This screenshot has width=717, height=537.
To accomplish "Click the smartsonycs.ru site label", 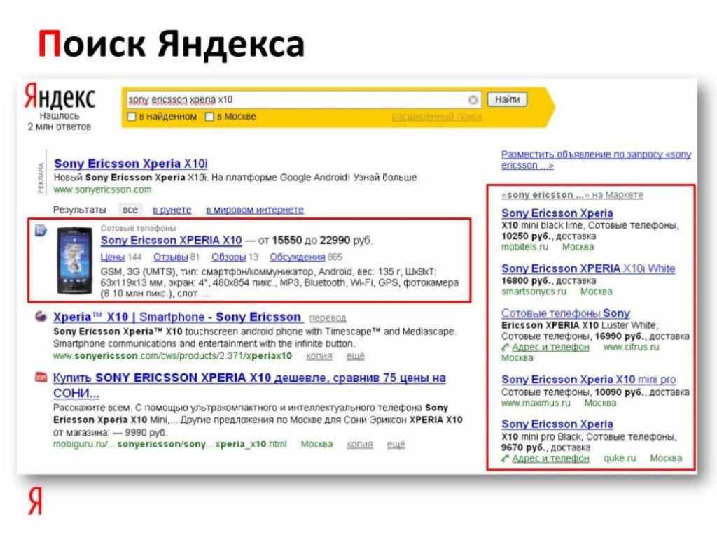I will coord(534,292).
